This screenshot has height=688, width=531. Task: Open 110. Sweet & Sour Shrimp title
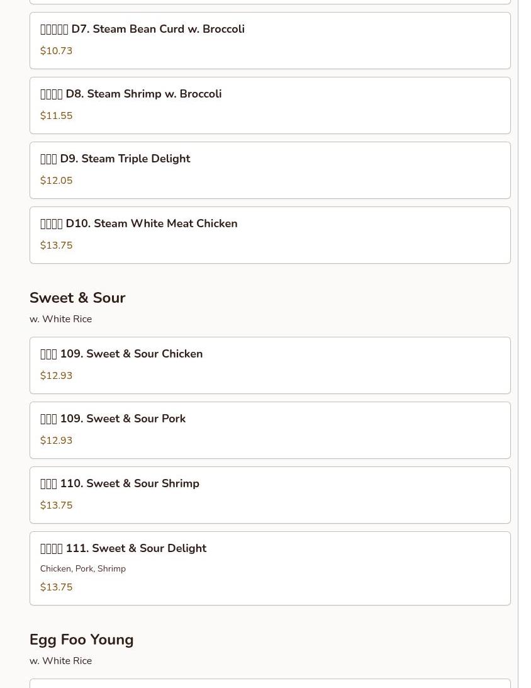[120, 483]
